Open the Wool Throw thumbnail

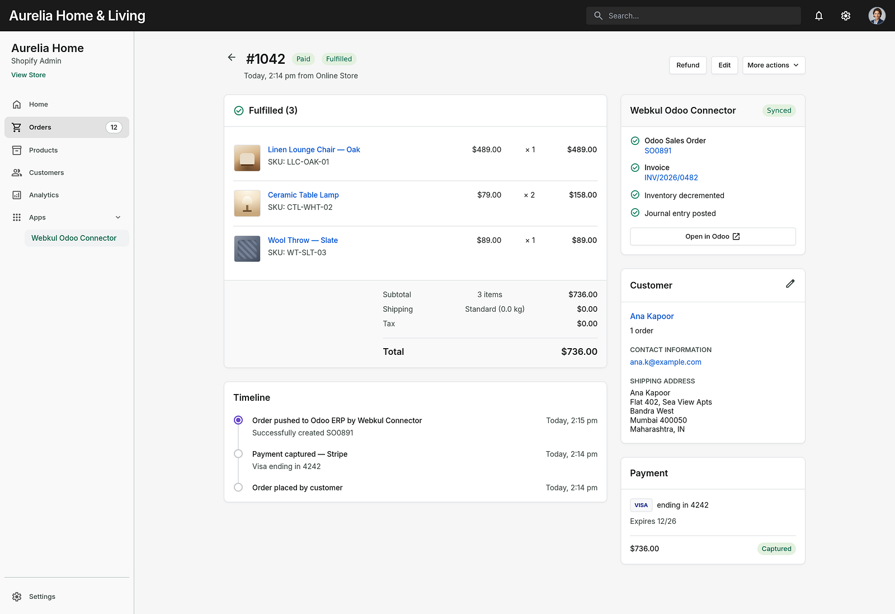pyautogui.click(x=247, y=249)
